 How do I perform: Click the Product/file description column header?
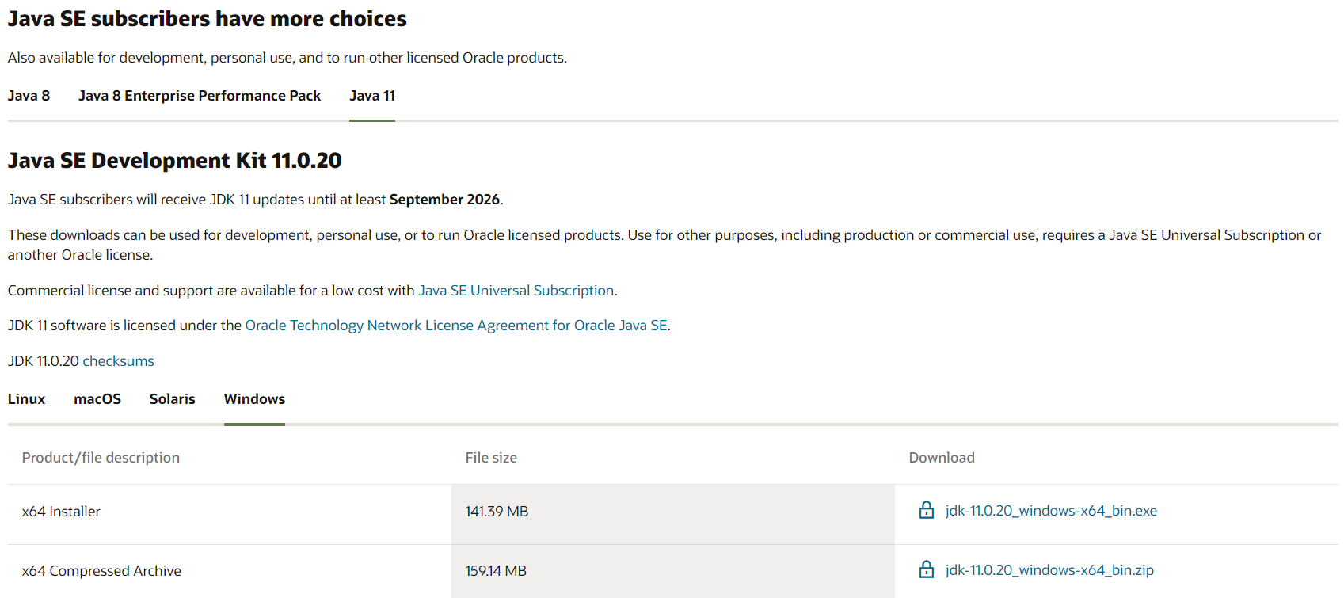[101, 458]
